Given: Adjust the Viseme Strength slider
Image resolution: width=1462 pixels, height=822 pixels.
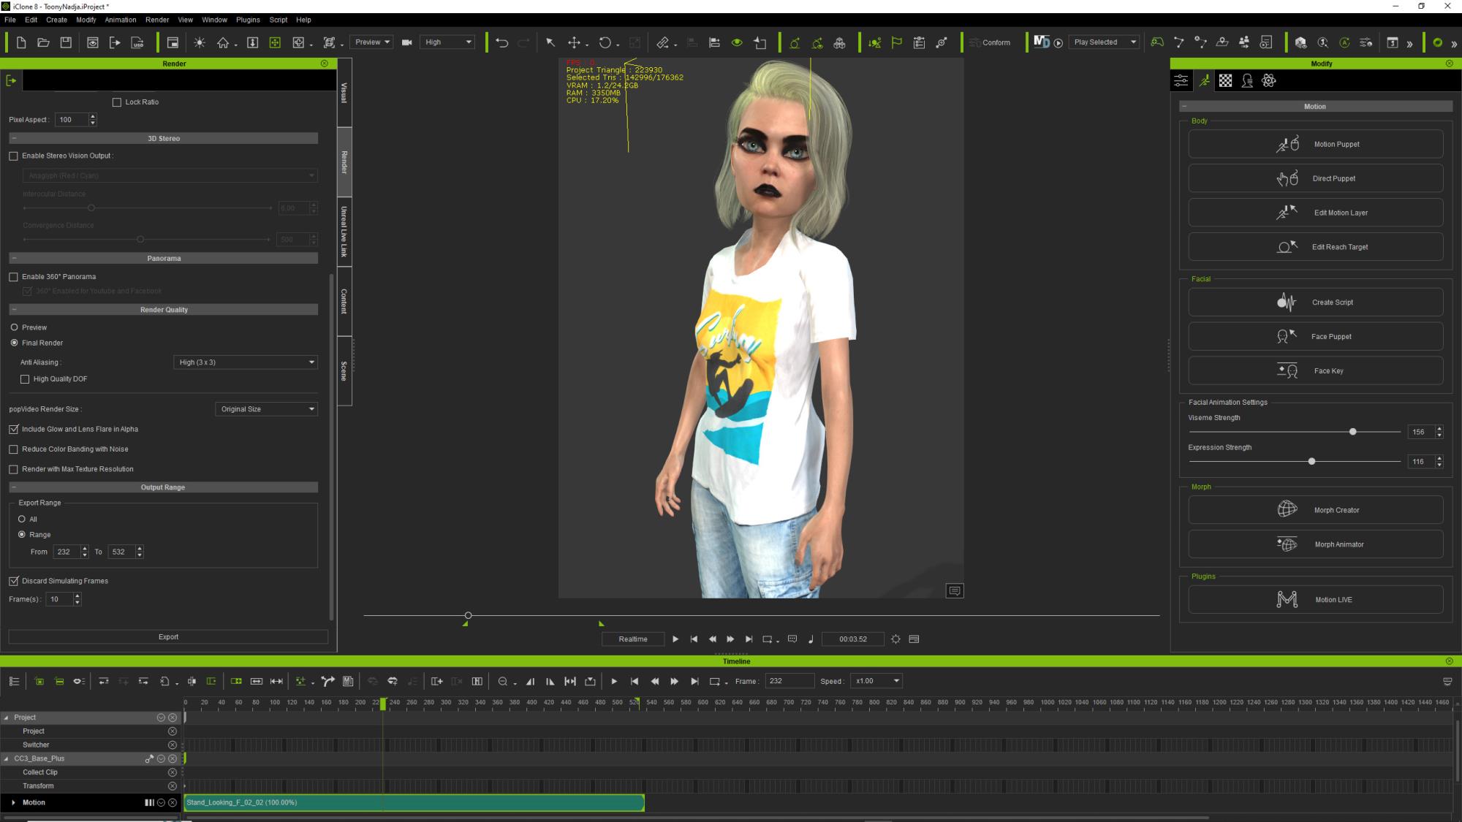Looking at the screenshot, I should click(x=1352, y=432).
